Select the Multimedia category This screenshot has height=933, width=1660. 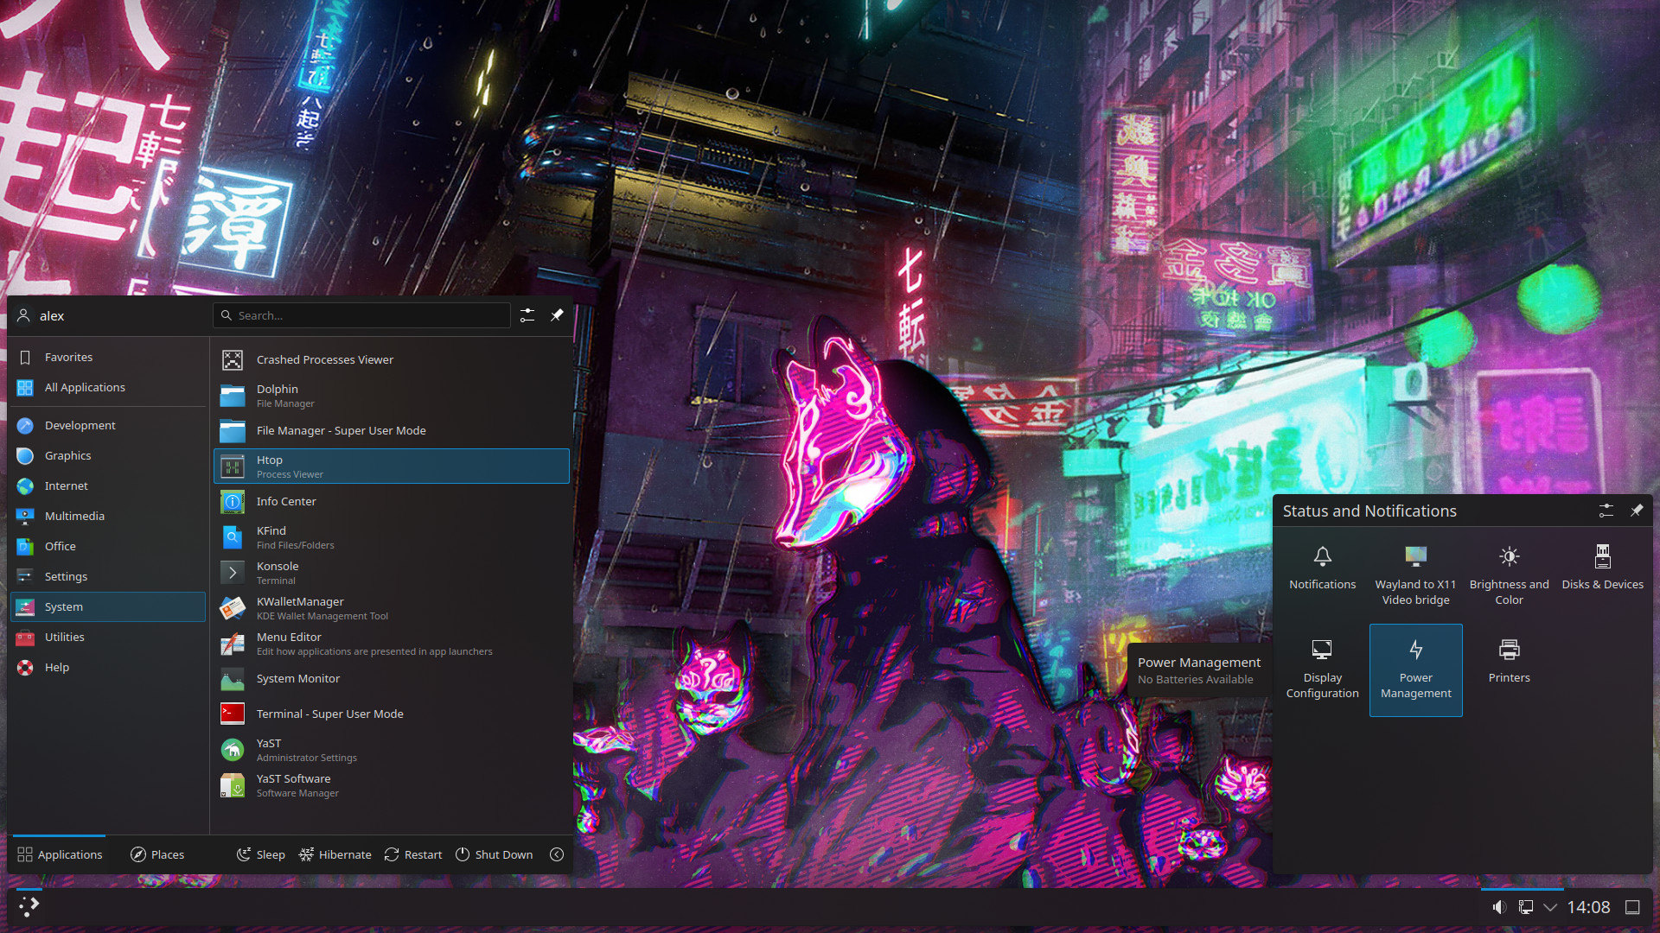pos(108,516)
